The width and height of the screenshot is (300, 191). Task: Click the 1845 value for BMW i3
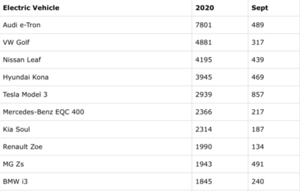coord(204,181)
